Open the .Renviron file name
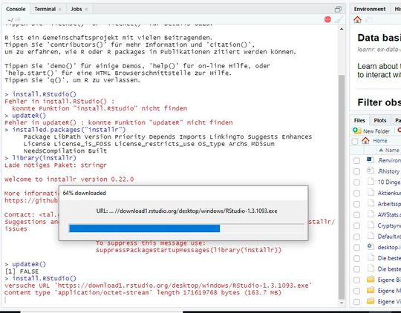 (389, 160)
